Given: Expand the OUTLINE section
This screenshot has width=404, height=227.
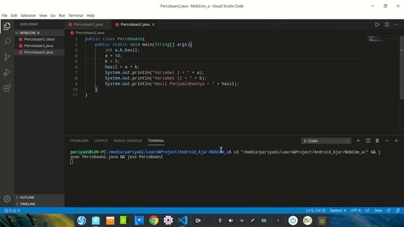Looking at the screenshot, I should coord(39,197).
